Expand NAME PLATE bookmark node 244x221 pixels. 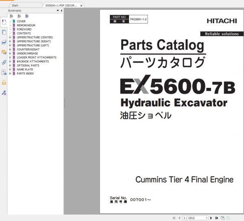coord(10,70)
